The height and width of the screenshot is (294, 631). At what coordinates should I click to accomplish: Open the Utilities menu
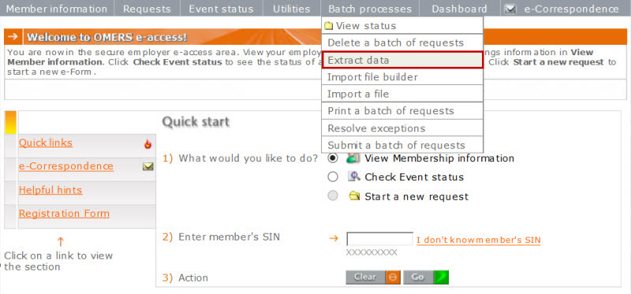(x=291, y=9)
